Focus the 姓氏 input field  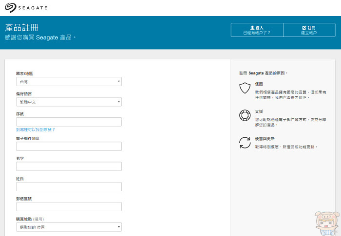click(x=69, y=187)
